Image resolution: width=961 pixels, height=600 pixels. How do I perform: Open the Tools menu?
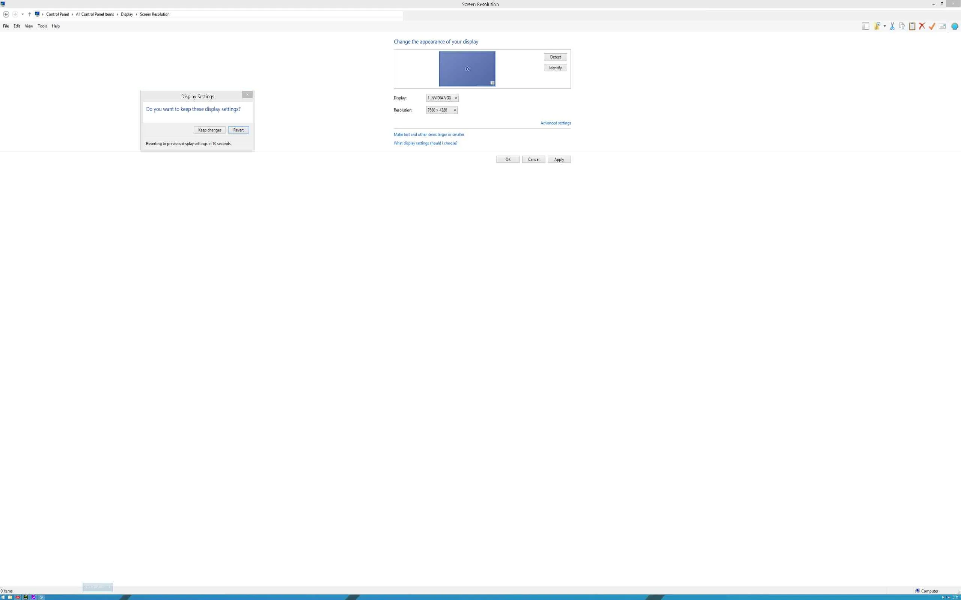tap(42, 26)
